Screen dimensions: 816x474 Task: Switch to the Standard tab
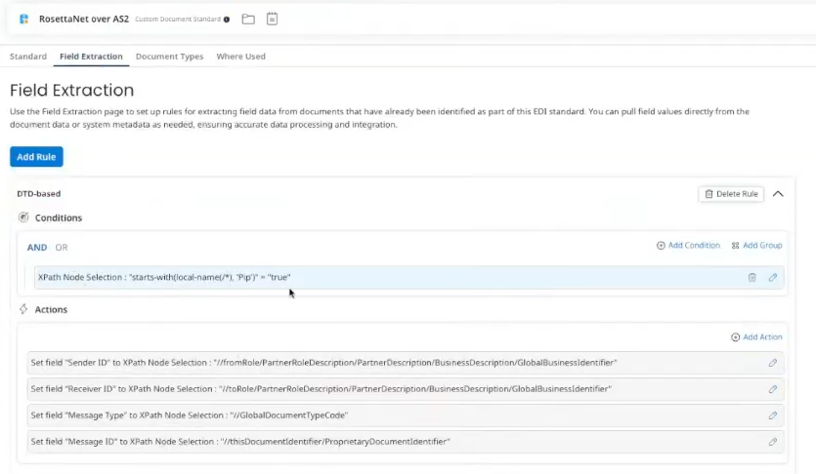(28, 56)
